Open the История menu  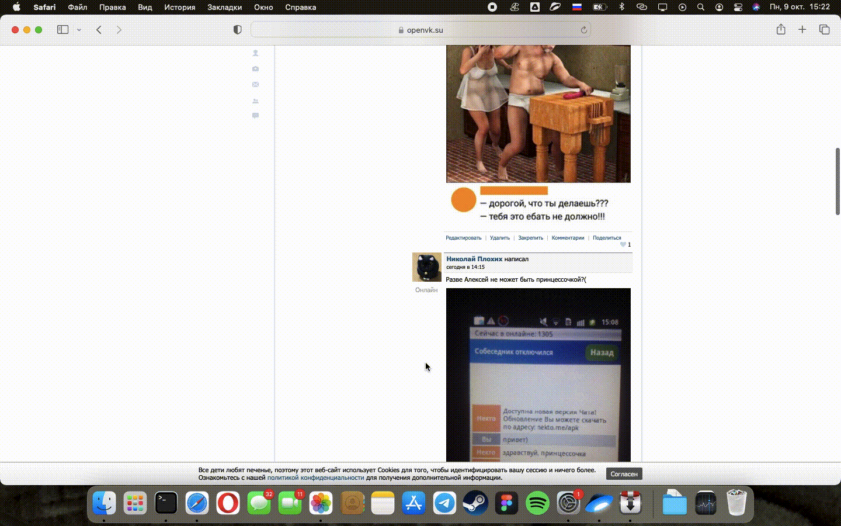coord(179,7)
